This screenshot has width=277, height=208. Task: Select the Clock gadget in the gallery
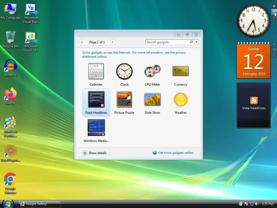coord(124,74)
